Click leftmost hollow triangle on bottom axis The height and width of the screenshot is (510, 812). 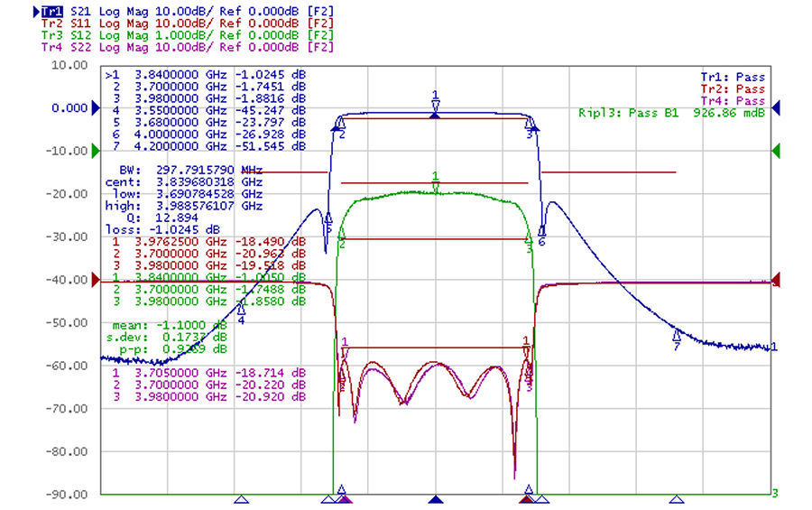241,498
